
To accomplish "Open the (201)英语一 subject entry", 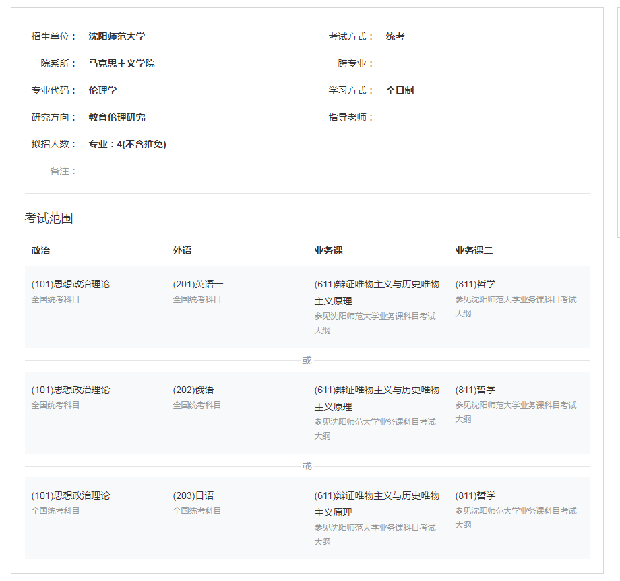I will click(x=197, y=284).
